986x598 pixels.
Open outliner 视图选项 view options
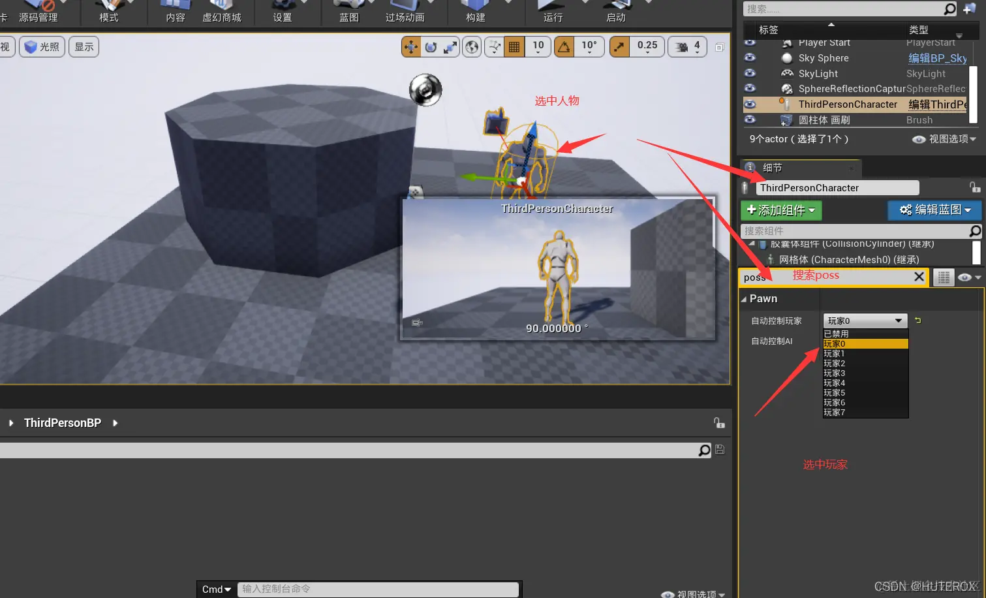944,139
